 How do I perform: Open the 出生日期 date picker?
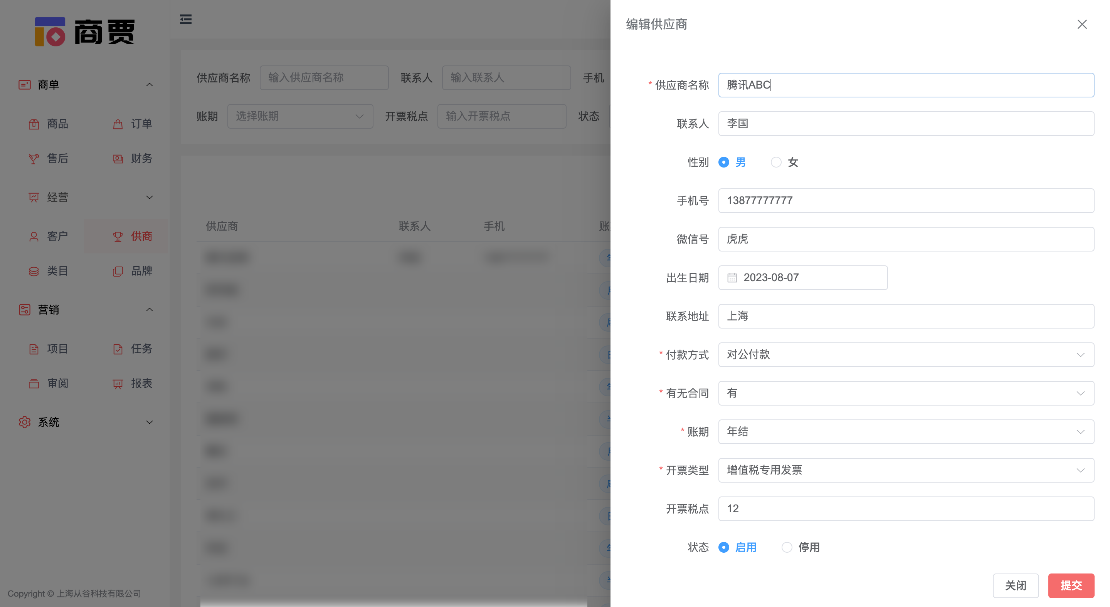click(802, 278)
